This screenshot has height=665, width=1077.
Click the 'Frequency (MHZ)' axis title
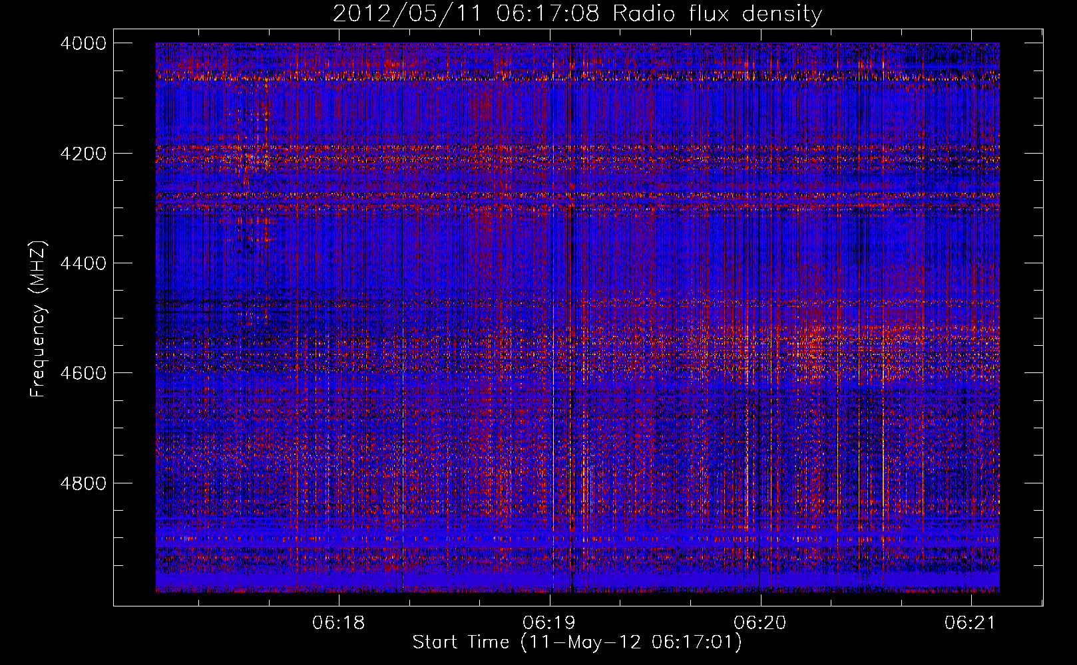(x=38, y=319)
